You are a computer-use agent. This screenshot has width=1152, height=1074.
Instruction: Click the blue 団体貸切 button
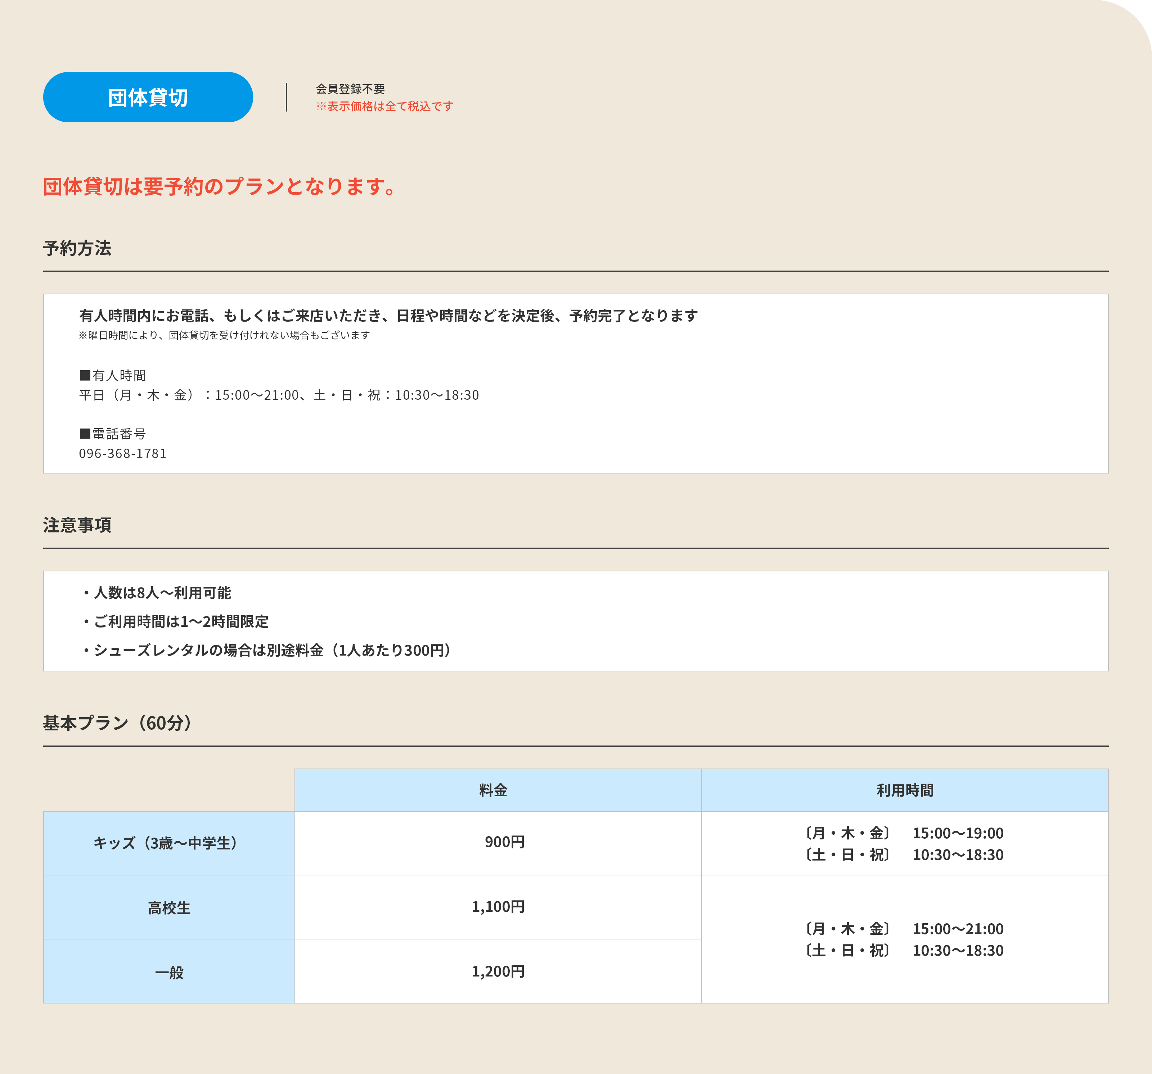(x=148, y=97)
